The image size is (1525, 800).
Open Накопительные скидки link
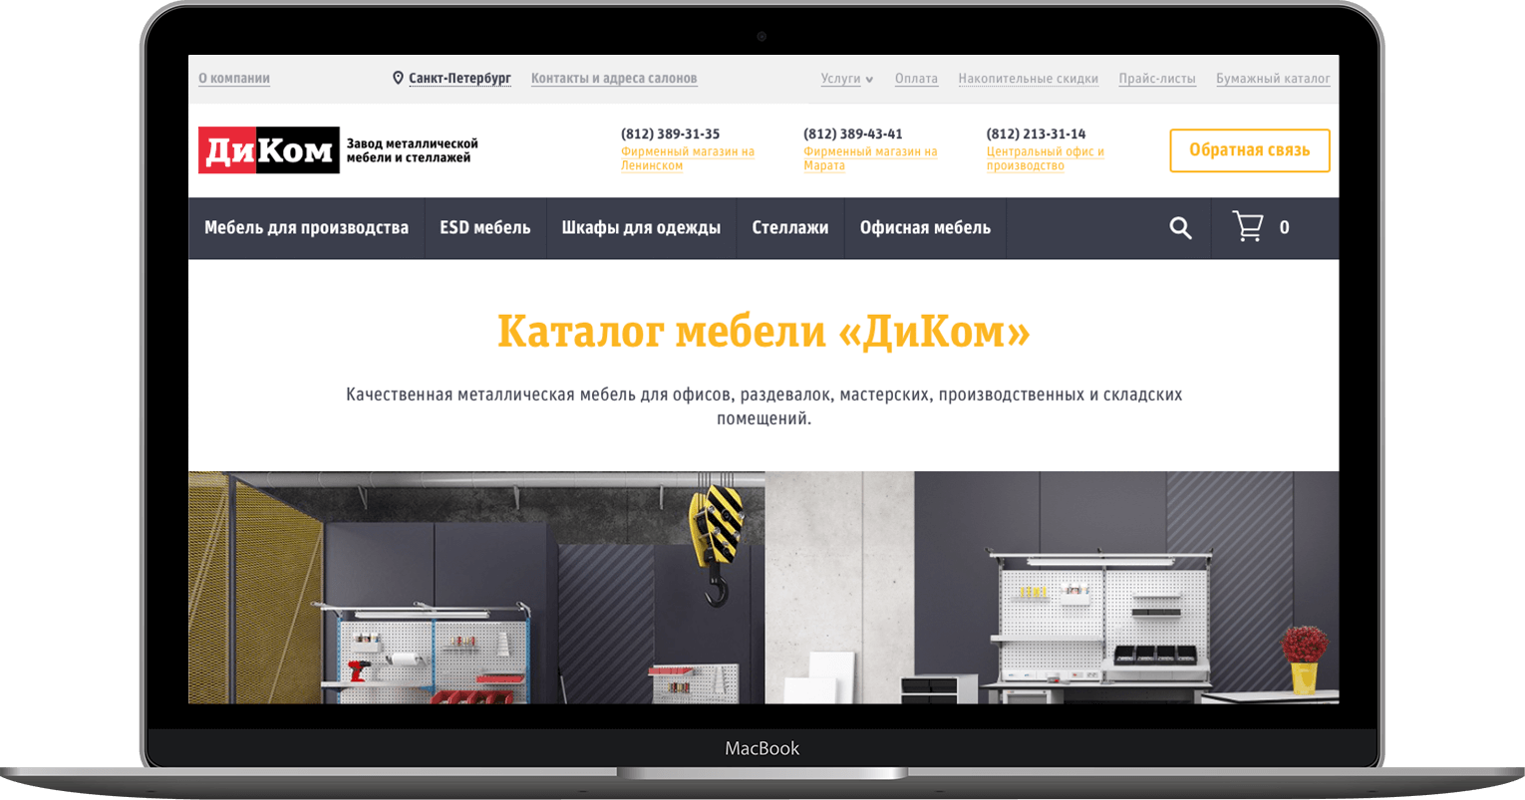1029,79
